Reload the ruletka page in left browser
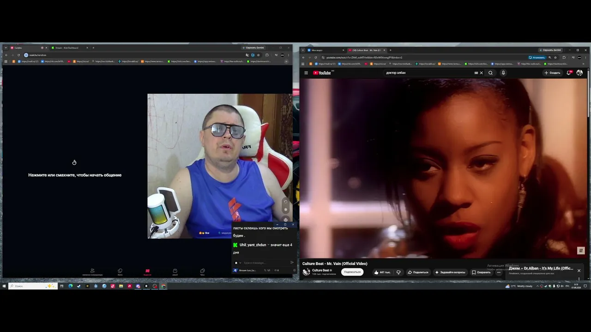The width and height of the screenshot is (591, 332). click(19, 55)
